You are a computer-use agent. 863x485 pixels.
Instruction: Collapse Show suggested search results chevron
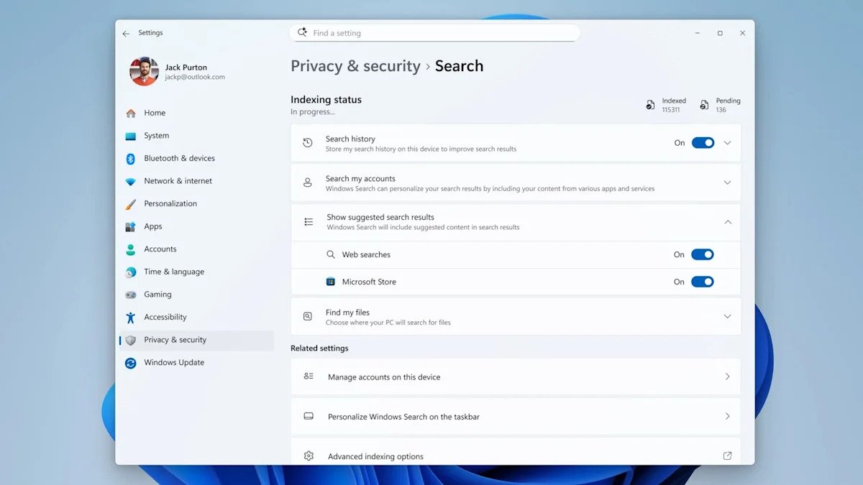click(727, 222)
